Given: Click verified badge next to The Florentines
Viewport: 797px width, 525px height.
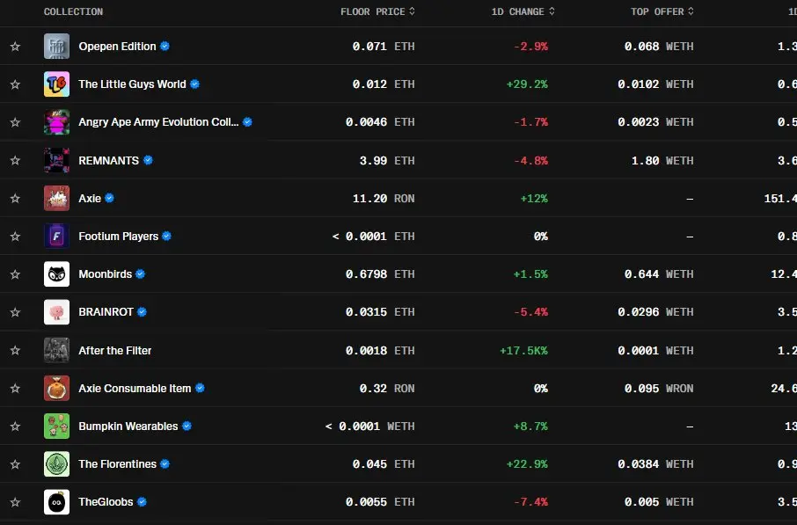Looking at the screenshot, I should pos(165,464).
